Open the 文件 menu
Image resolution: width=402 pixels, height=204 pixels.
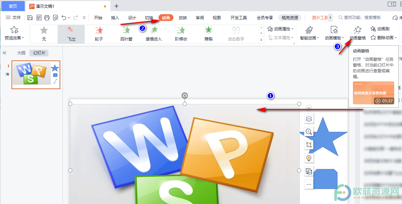[x=13, y=18]
